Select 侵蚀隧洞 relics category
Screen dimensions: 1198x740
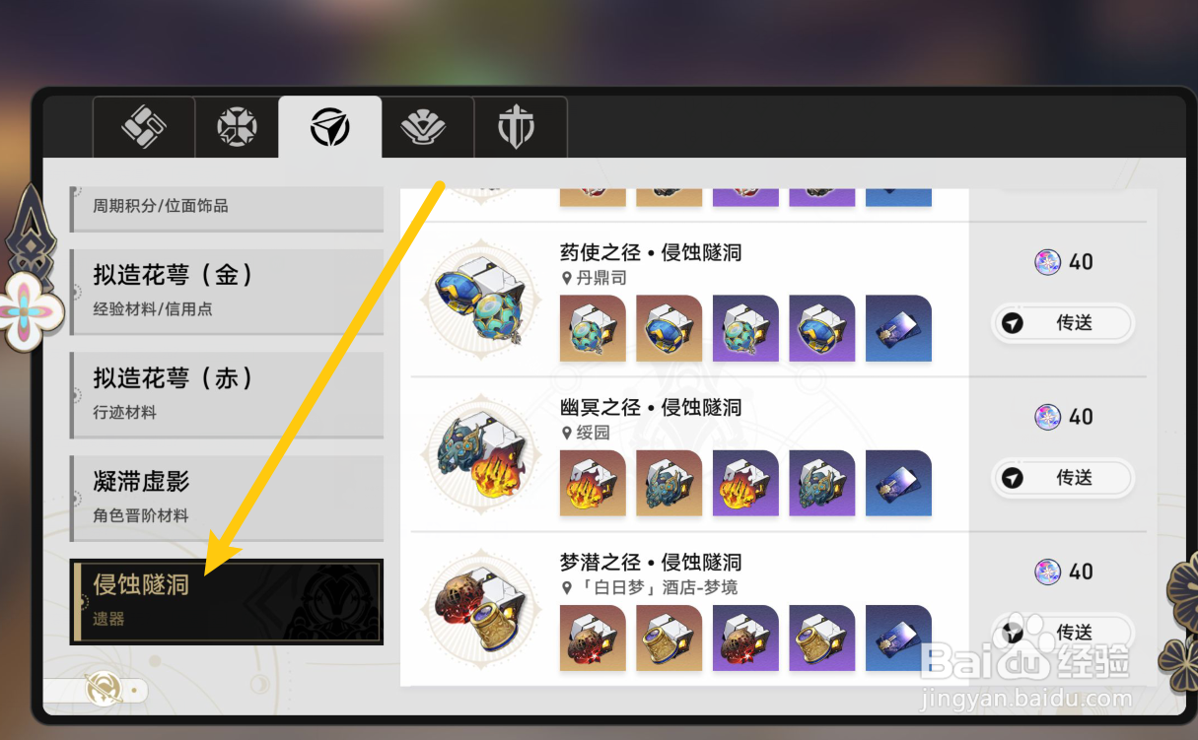pos(227,601)
